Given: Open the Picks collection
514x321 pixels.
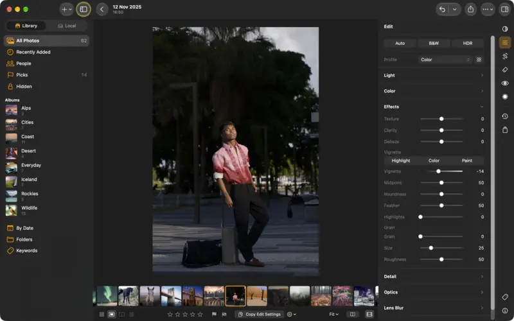Looking at the screenshot, I should tap(46, 75).
